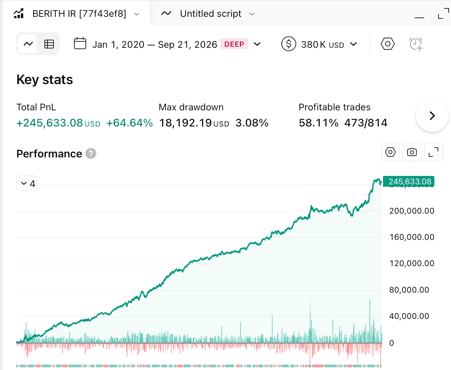451x370 pixels.
Task: Click the 58.11% profitable trades value
Action: (x=319, y=123)
